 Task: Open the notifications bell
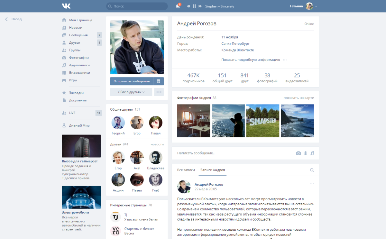click(x=178, y=6)
